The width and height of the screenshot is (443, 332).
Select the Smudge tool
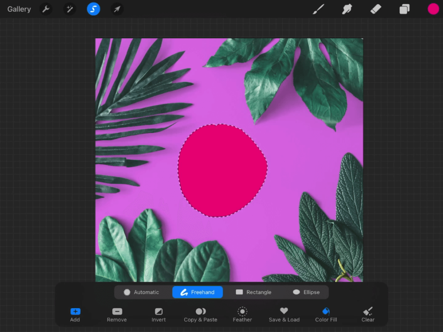[347, 9]
